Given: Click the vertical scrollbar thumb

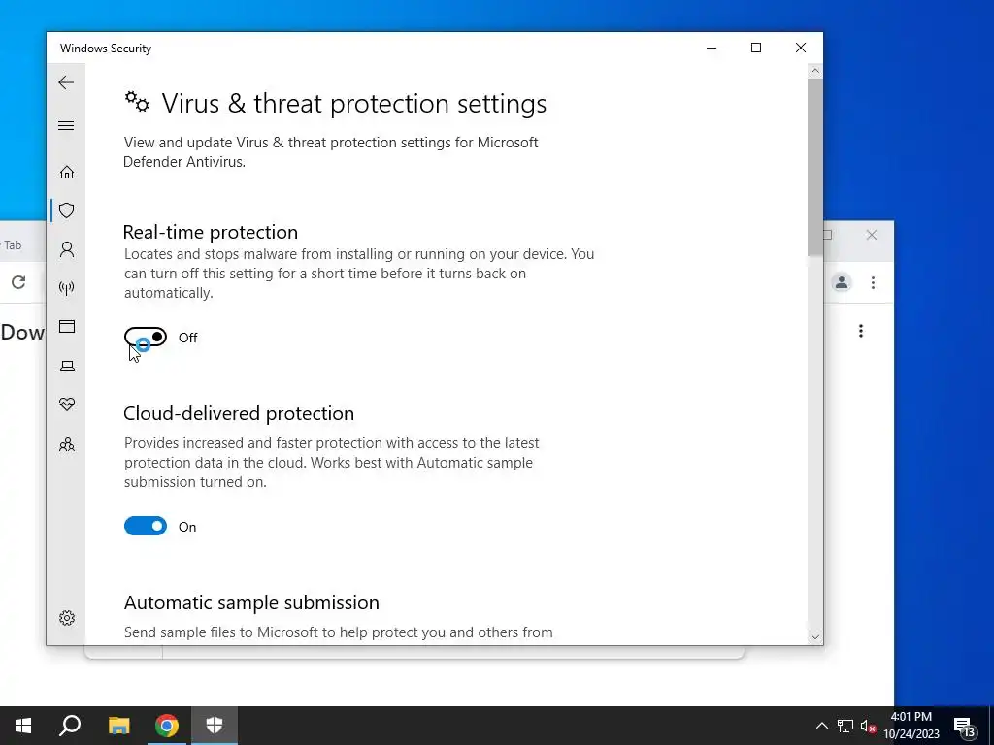Looking at the screenshot, I should (815, 167).
